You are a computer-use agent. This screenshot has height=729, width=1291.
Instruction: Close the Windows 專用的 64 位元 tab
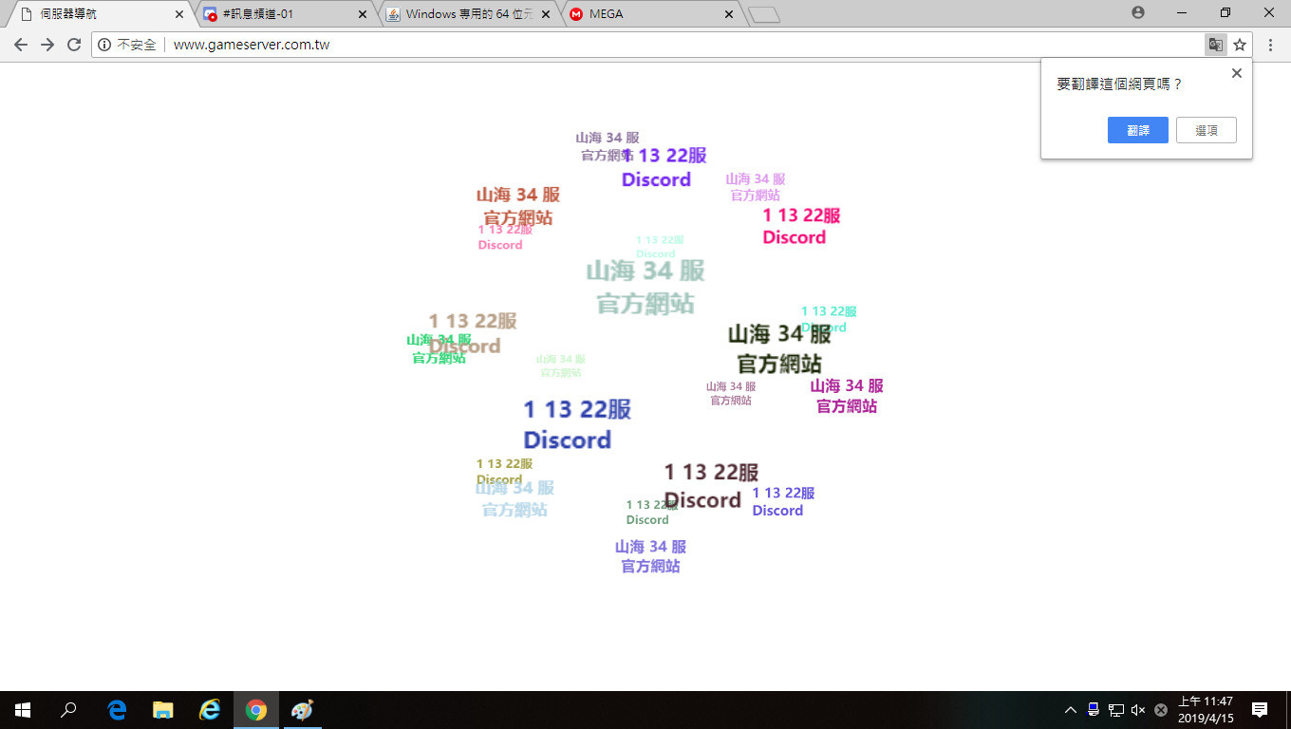pos(546,14)
